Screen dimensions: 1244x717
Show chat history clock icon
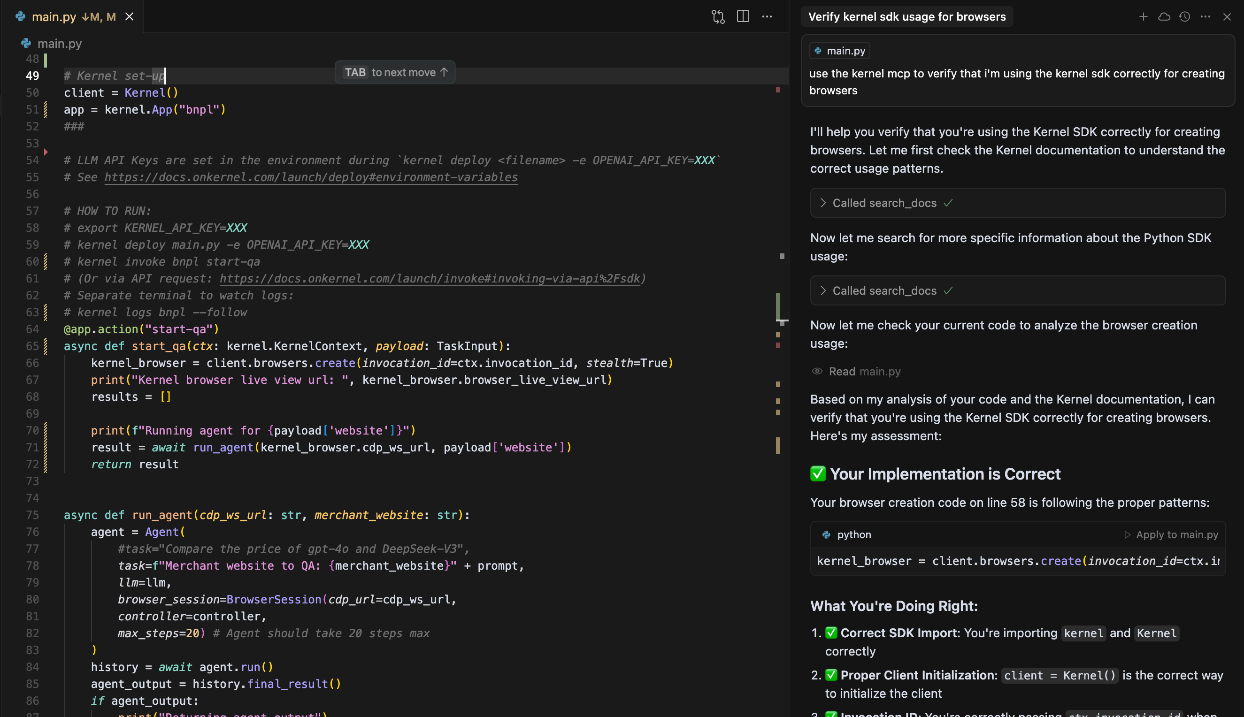1184,17
